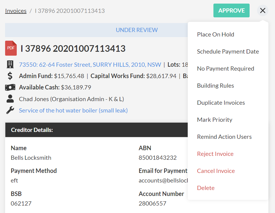Choose Schedule Payment Date option
The height and width of the screenshot is (213, 275).
(x=228, y=51)
